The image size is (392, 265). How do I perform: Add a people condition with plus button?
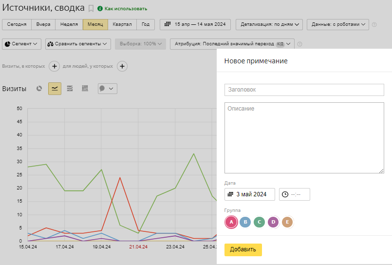(122, 66)
